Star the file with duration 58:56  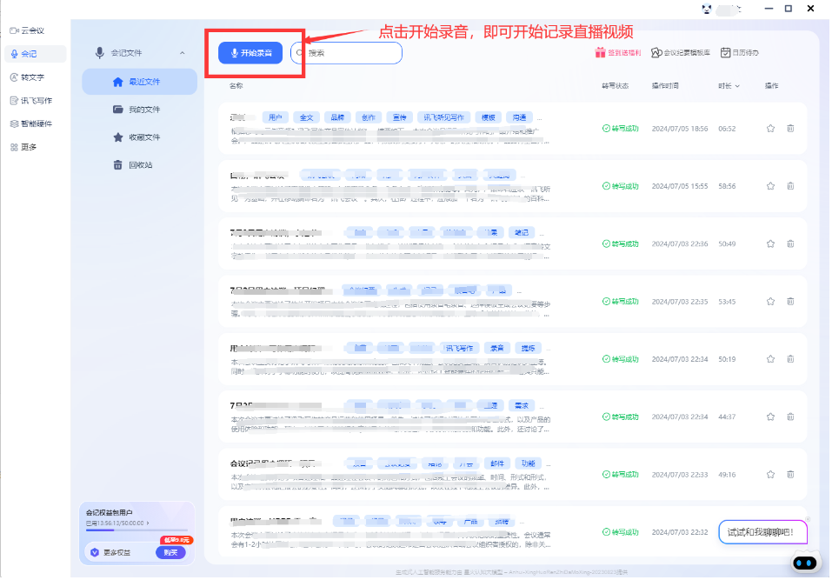point(770,186)
